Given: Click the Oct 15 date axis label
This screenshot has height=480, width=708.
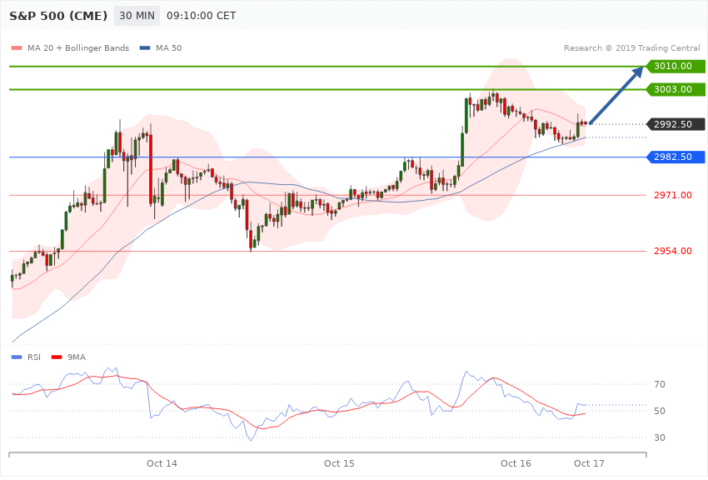Looking at the screenshot, I should click(340, 463).
